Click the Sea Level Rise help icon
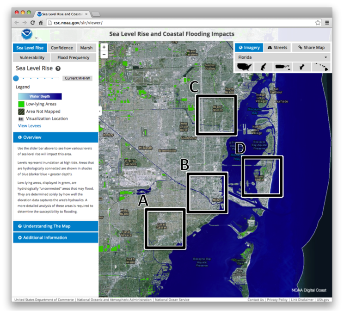344x311 pixels. 58,68
